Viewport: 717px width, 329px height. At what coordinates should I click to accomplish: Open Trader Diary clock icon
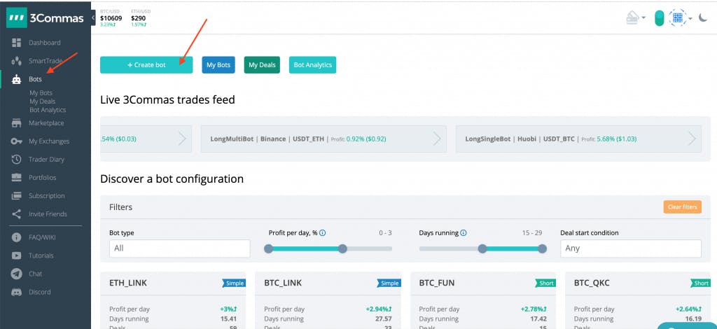[17, 160]
